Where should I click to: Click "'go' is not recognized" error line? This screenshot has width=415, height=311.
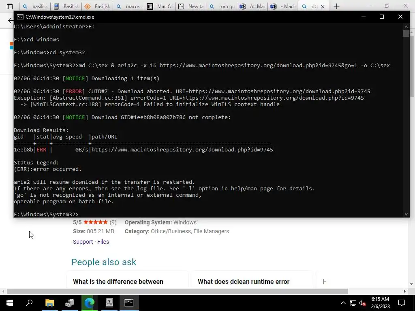click(107, 195)
